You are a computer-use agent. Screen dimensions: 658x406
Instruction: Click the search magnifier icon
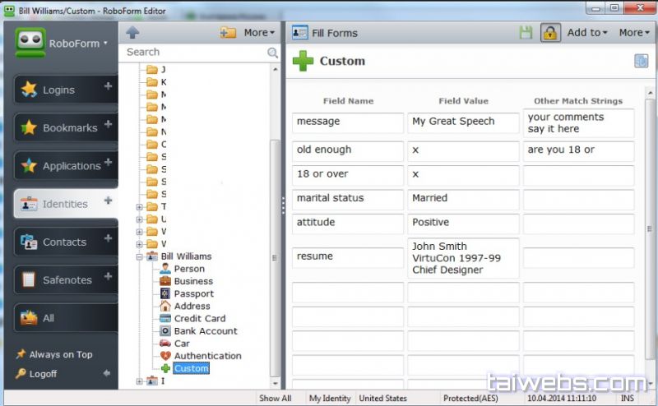[x=273, y=53]
